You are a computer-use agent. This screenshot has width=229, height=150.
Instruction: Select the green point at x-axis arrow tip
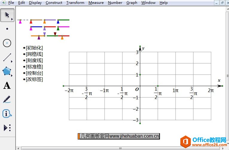click(x=222, y=86)
